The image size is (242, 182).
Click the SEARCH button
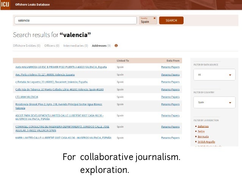[x=171, y=21]
